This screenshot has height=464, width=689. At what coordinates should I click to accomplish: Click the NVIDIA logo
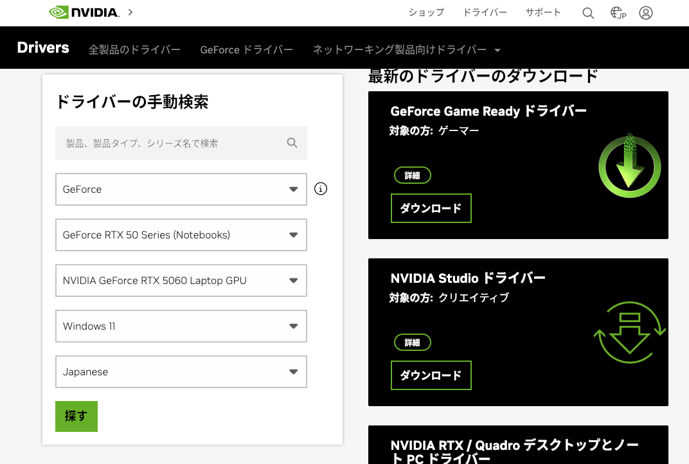pos(84,12)
